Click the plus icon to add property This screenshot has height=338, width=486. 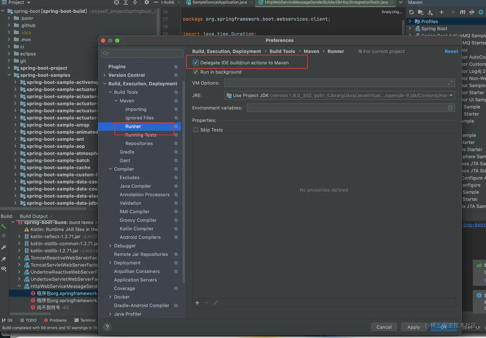197,303
